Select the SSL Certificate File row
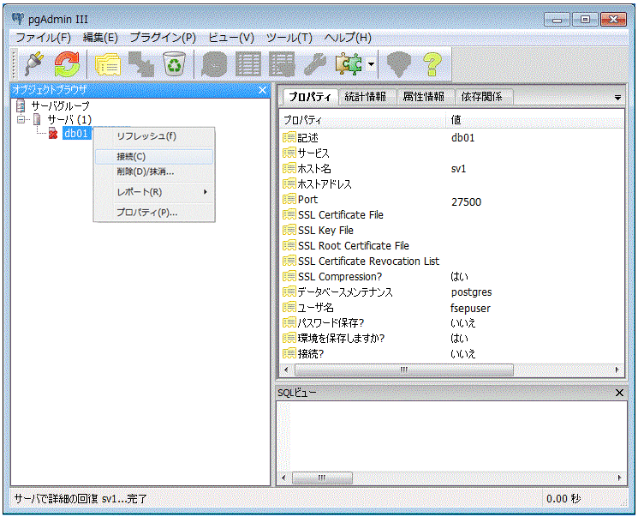The width and height of the screenshot is (638, 517). 452,214
